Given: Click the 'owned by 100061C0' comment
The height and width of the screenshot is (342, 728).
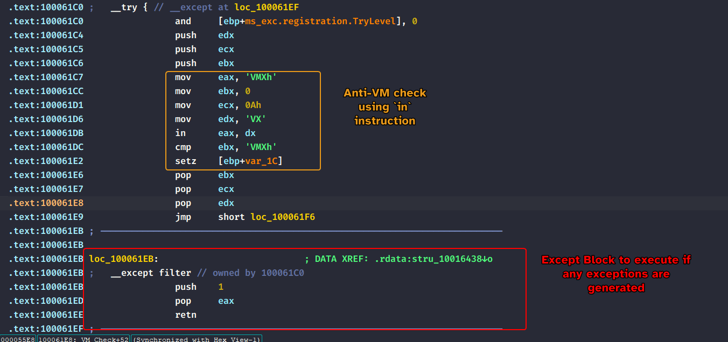Looking at the screenshot, I should tap(253, 273).
